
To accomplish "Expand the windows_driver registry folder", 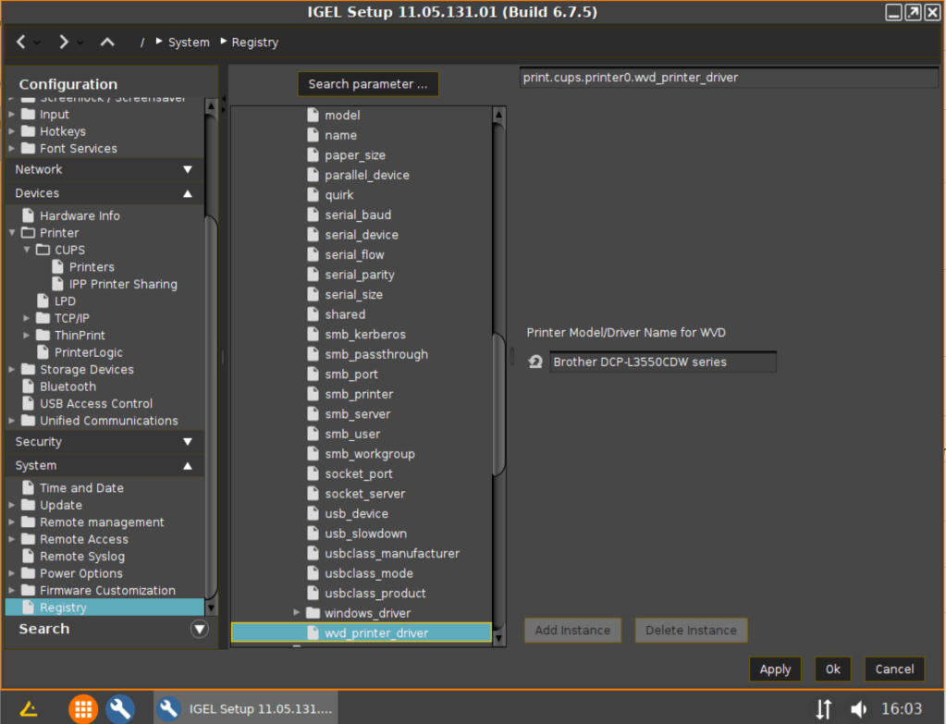I will click(x=297, y=613).
